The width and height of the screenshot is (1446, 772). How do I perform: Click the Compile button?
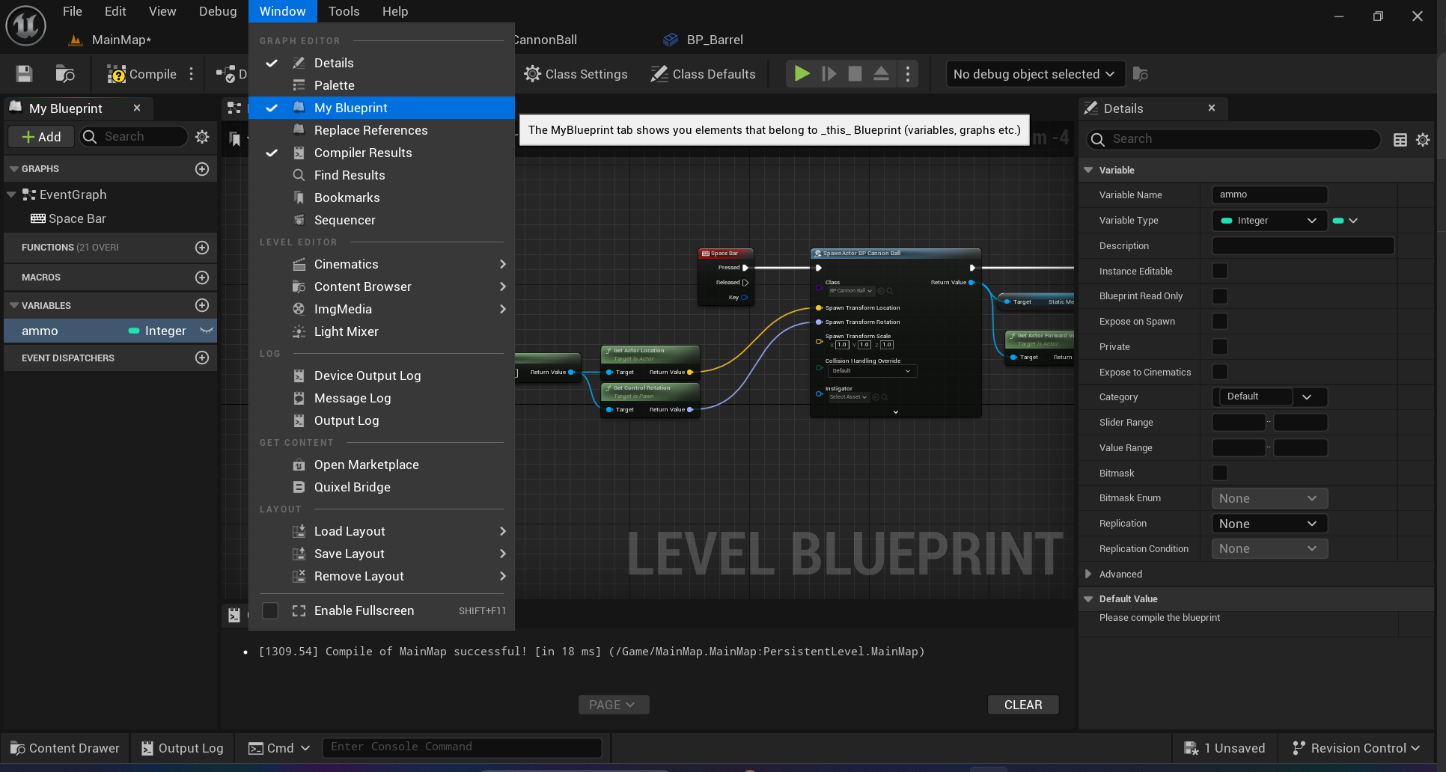[x=141, y=74]
